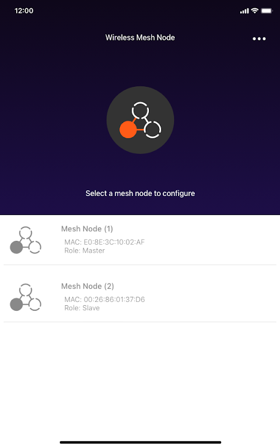Click MAC address 00:26:86:01:37:D6

(x=104, y=300)
